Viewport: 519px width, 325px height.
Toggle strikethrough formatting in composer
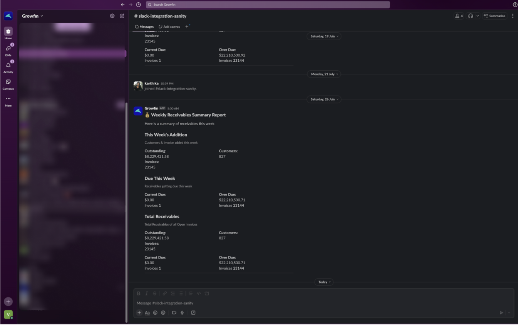(155, 294)
